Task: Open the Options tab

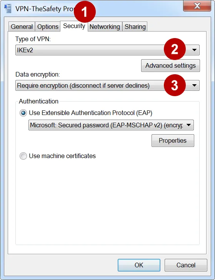Action: (48, 27)
